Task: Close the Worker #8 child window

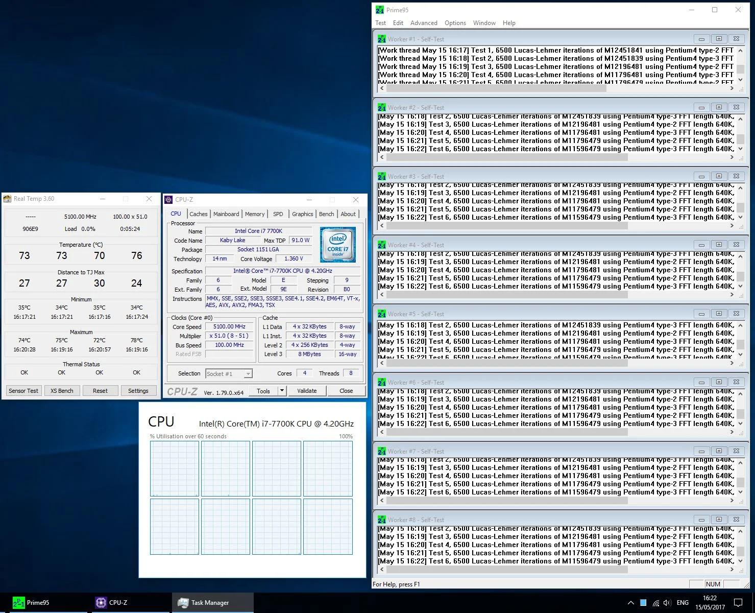Action: [736, 520]
